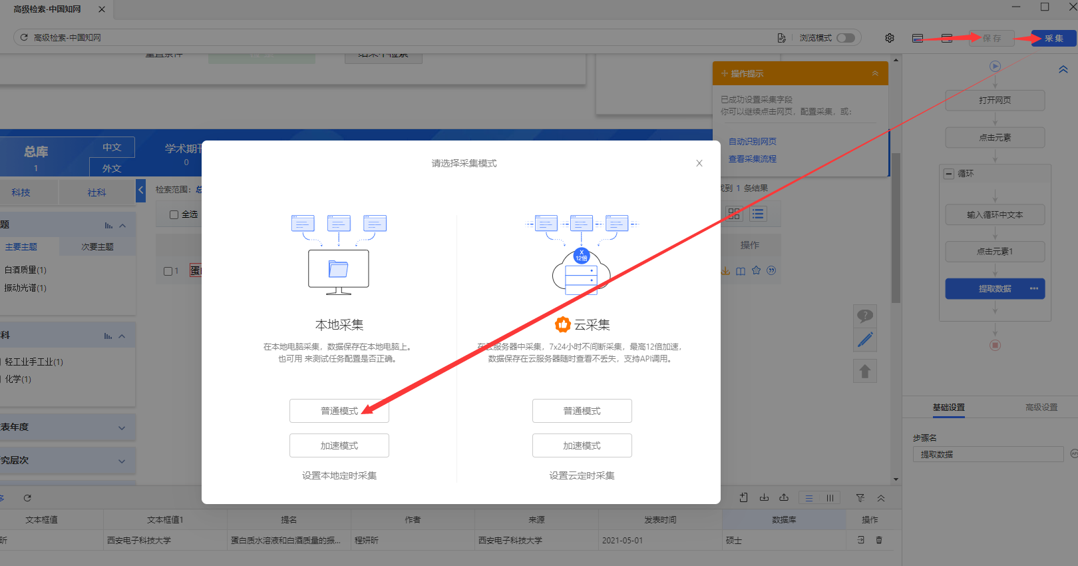Switch to the 社科 category tab
The width and height of the screenshot is (1078, 566).
(x=97, y=192)
